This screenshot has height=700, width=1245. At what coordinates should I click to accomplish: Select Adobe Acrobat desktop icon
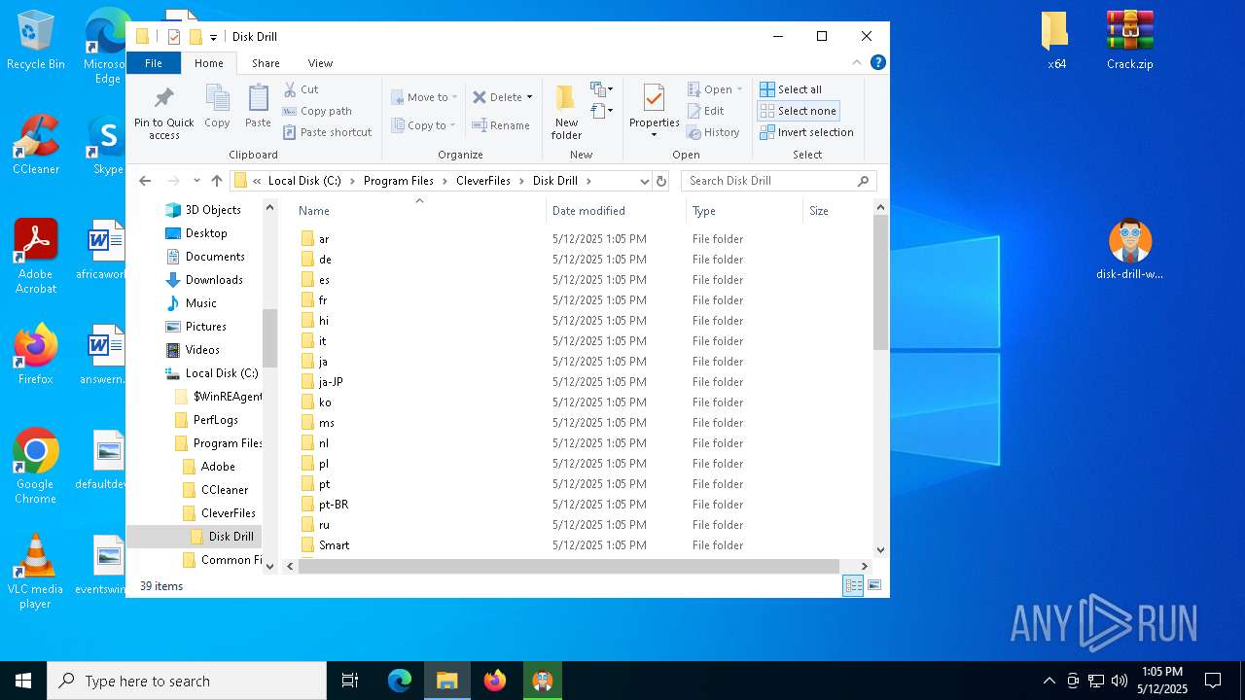pos(36,257)
